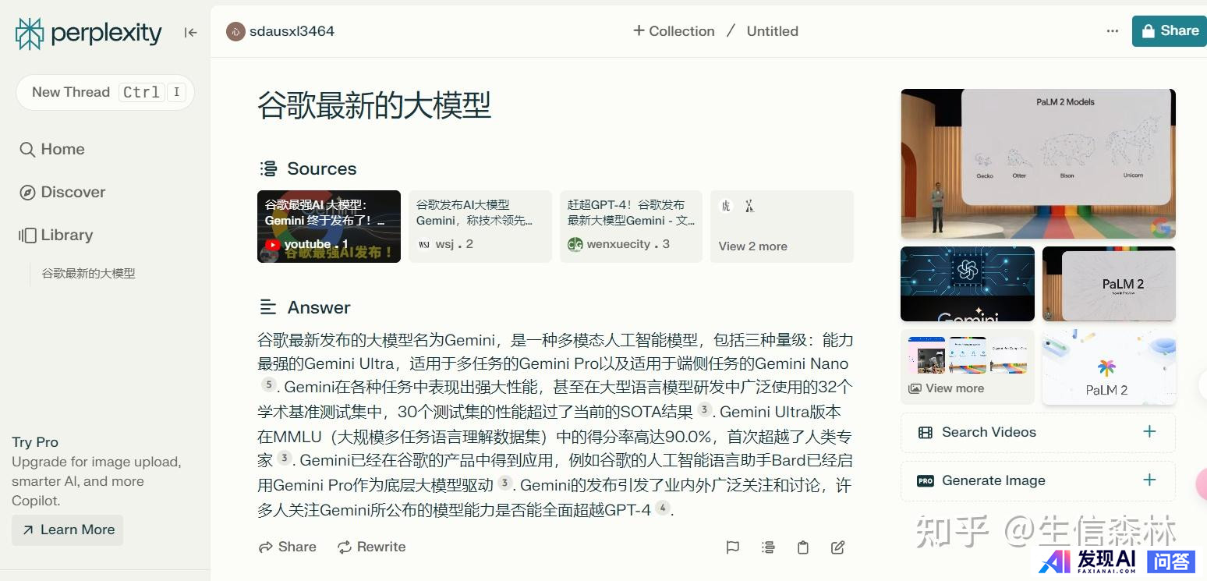Click the Sources heading
This screenshot has width=1207, height=581.
point(321,168)
